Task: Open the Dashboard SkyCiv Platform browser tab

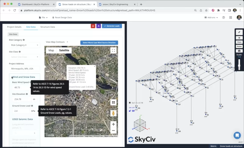Action: [36, 4]
